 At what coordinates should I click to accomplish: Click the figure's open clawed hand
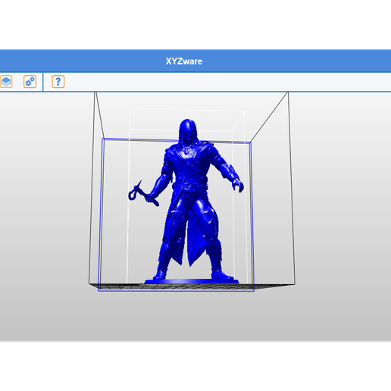[x=237, y=185]
